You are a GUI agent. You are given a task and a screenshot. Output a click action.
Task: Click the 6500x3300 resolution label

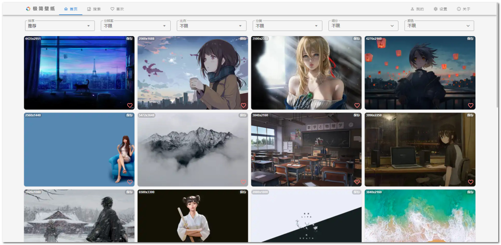(x=147, y=192)
